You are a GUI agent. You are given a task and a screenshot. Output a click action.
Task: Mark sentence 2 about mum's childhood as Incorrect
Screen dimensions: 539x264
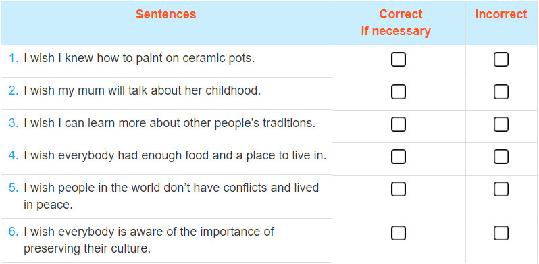[501, 92]
